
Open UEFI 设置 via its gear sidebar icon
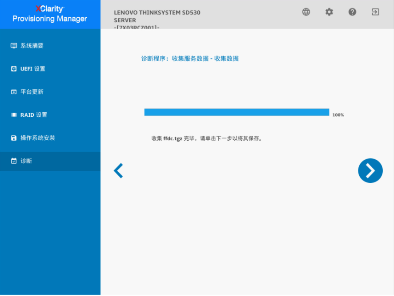(13, 68)
